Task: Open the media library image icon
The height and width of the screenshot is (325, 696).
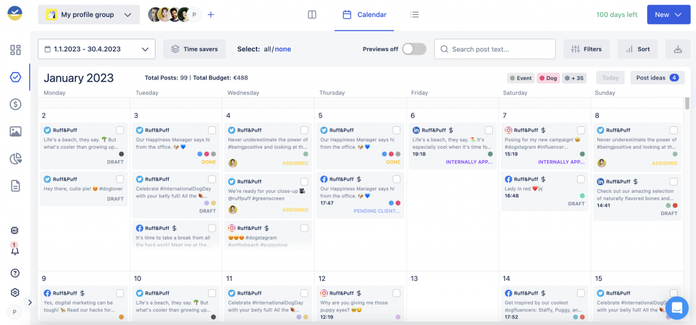Action: coord(15,132)
